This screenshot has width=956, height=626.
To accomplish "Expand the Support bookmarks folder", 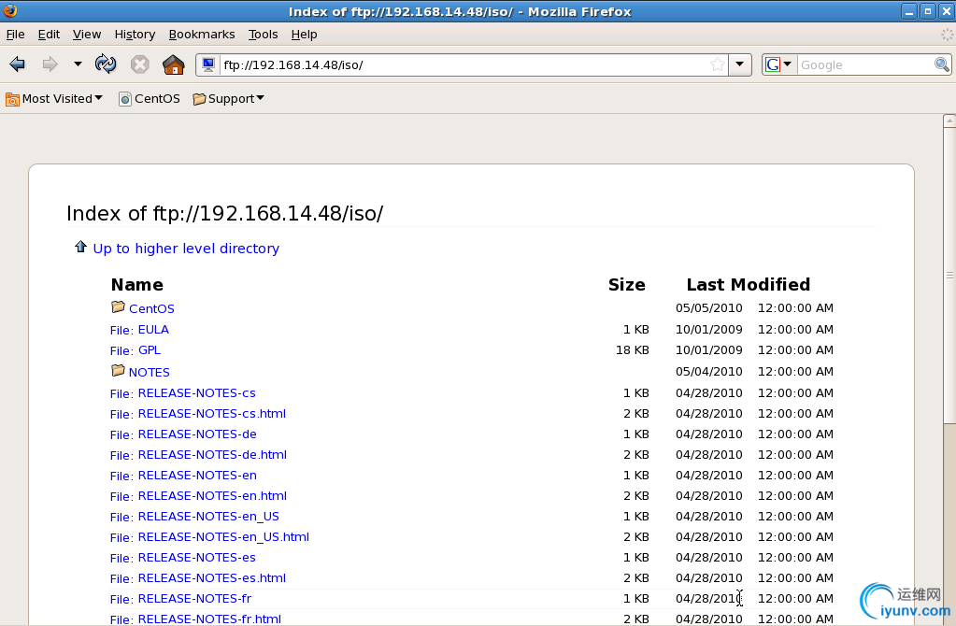I will coord(229,99).
